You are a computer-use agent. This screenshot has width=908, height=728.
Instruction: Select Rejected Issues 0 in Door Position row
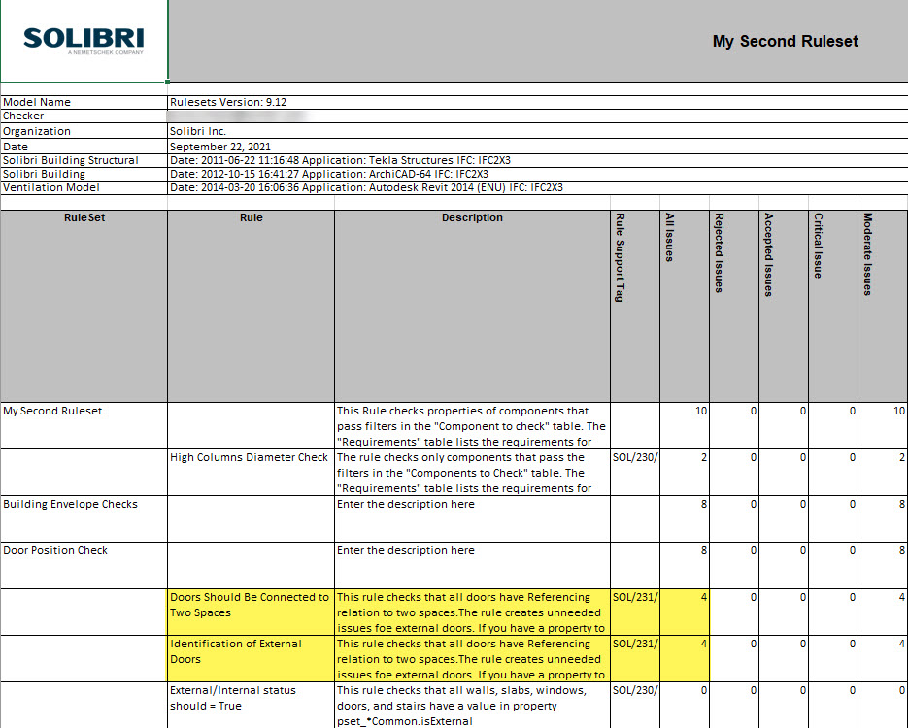click(734, 565)
